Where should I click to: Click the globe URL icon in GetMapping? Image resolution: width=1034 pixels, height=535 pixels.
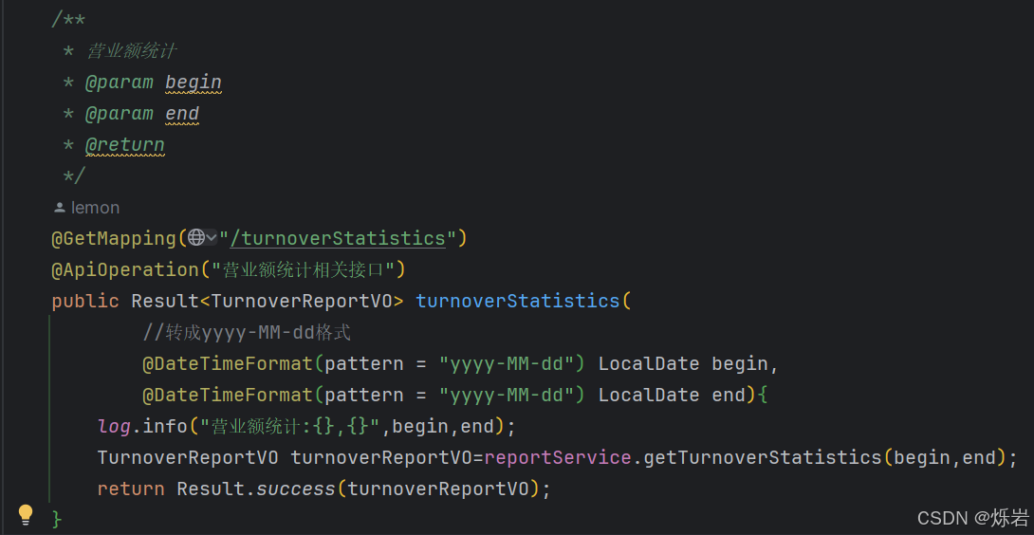click(x=195, y=237)
